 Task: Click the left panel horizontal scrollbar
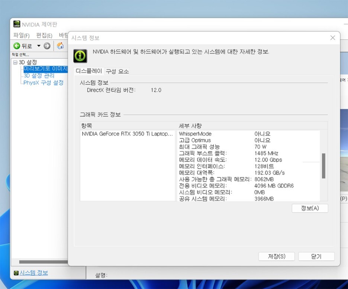[43, 262]
